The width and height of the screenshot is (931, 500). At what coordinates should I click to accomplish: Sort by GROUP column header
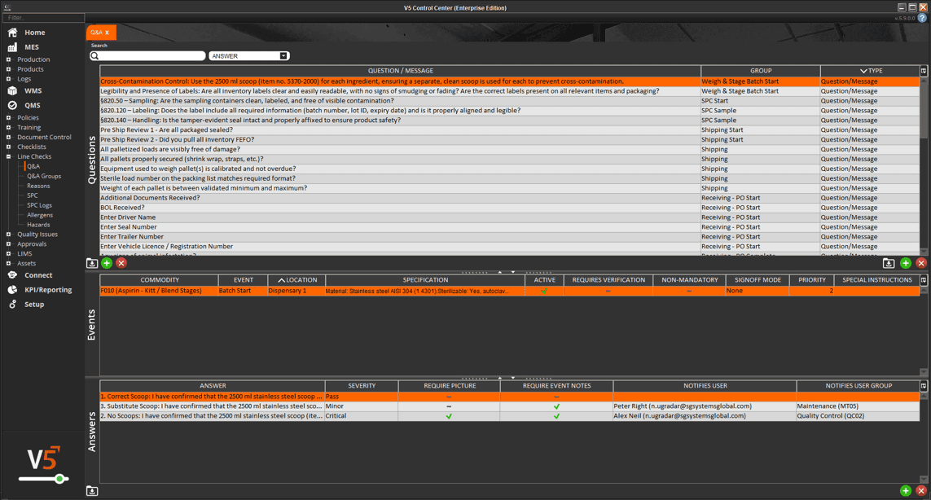[761, 71]
